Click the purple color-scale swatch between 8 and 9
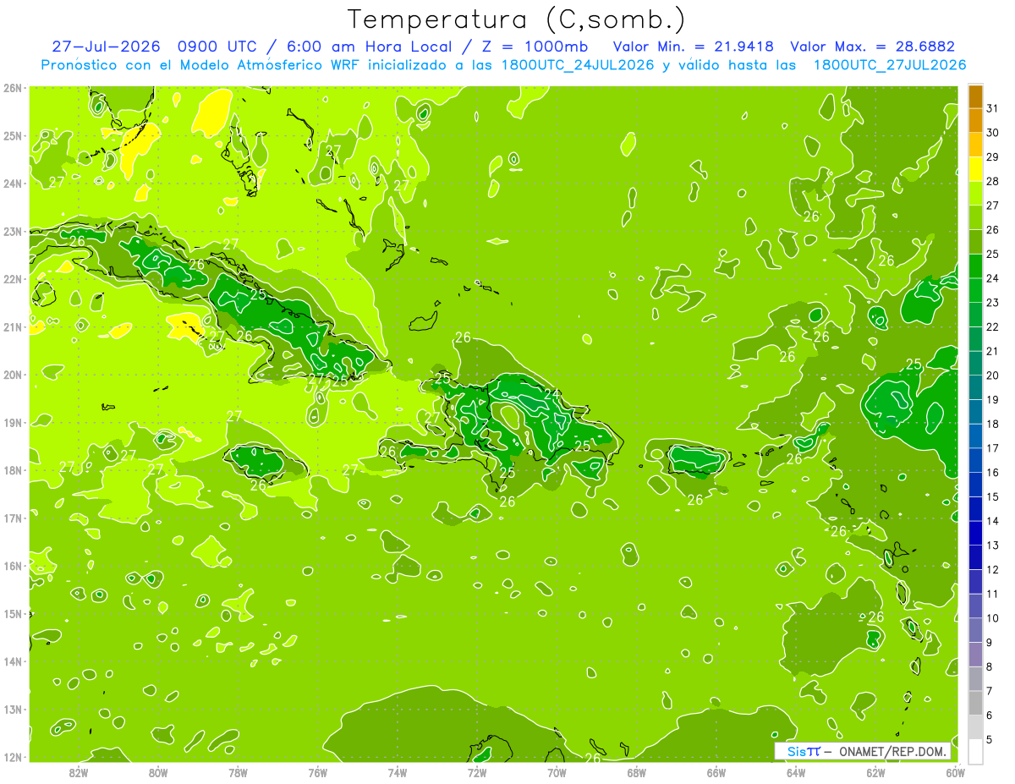This screenshot has height=784, width=1015. click(x=975, y=655)
